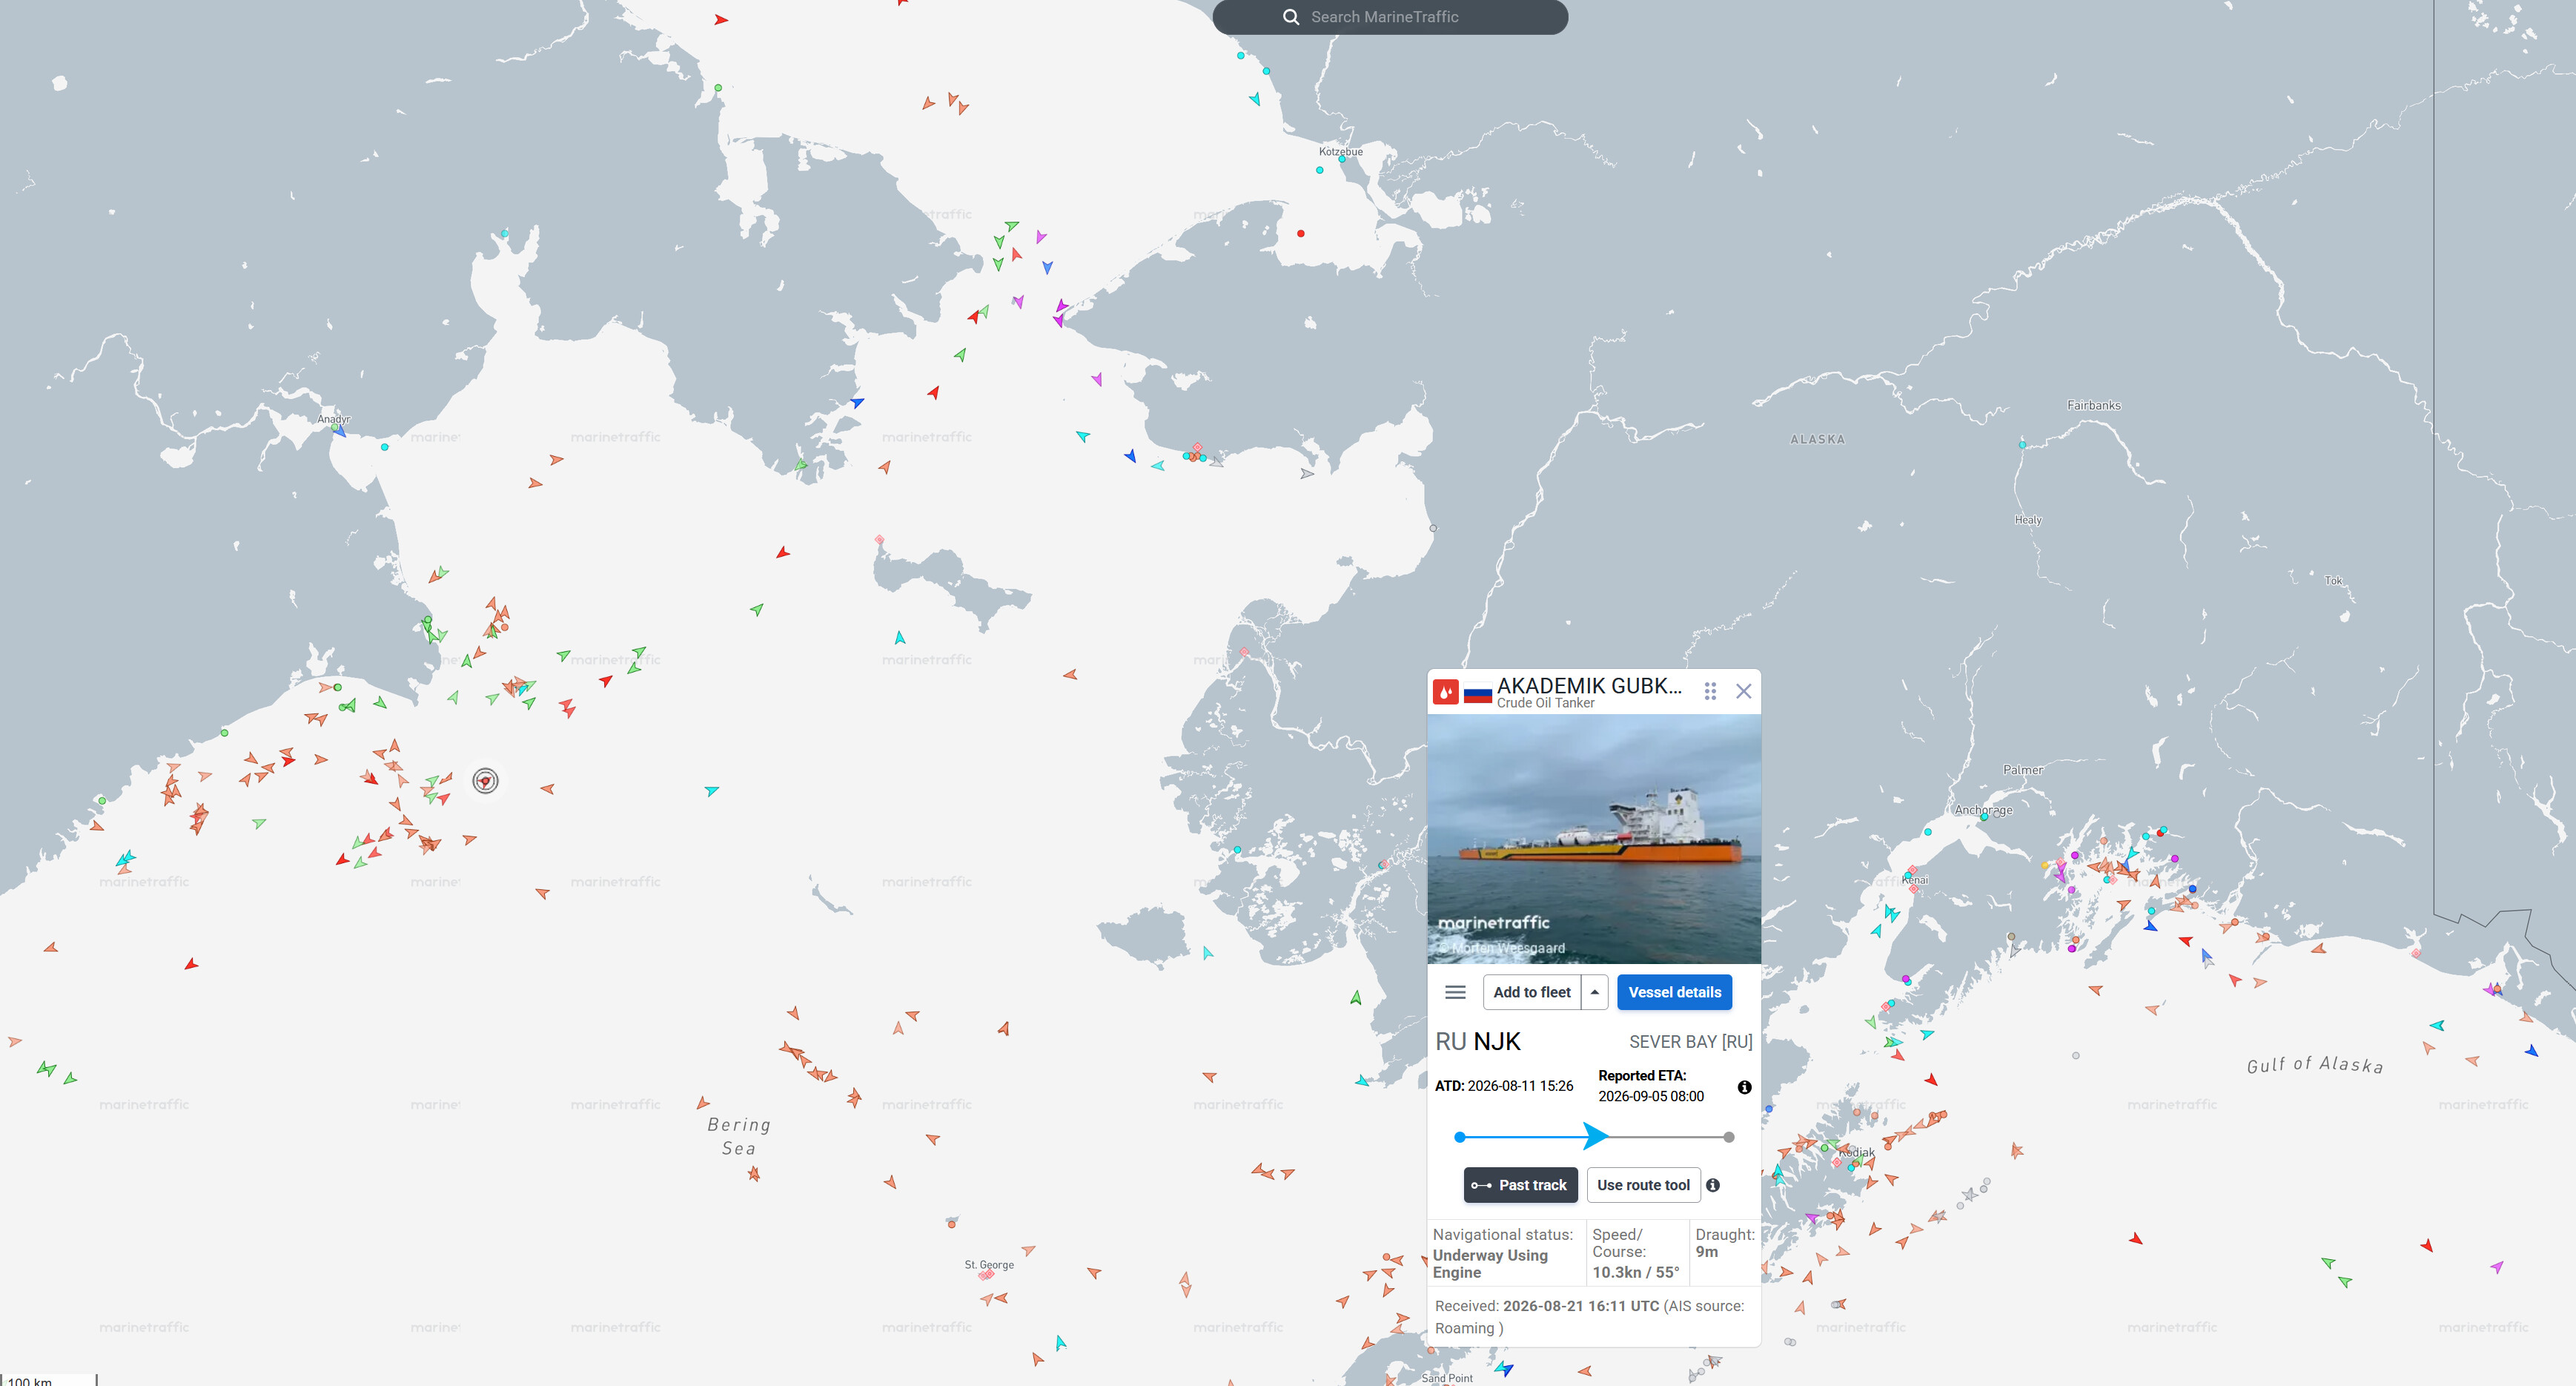This screenshot has width=2576, height=1386.
Task: Click the Kotzebue map label
Action: 1340,151
